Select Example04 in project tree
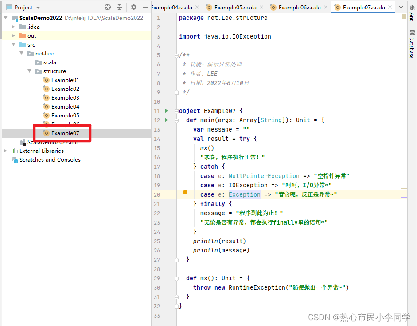This screenshot has height=326, width=417. pyautogui.click(x=65, y=107)
